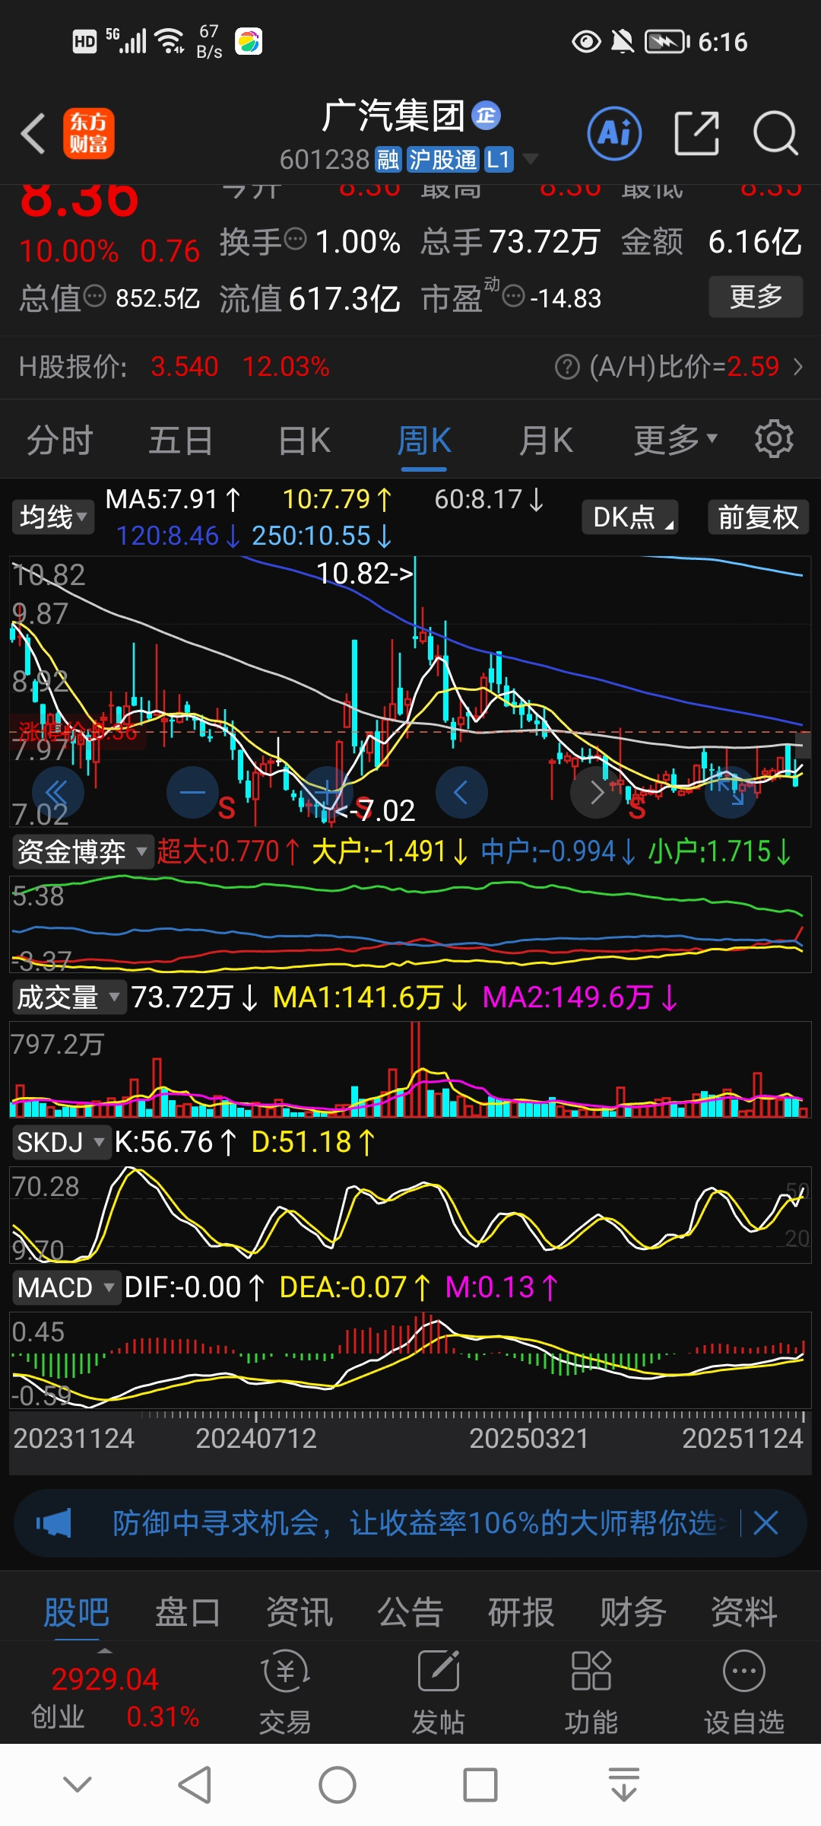Open the DK点 selector
The image size is (821, 1826).
pos(629,517)
